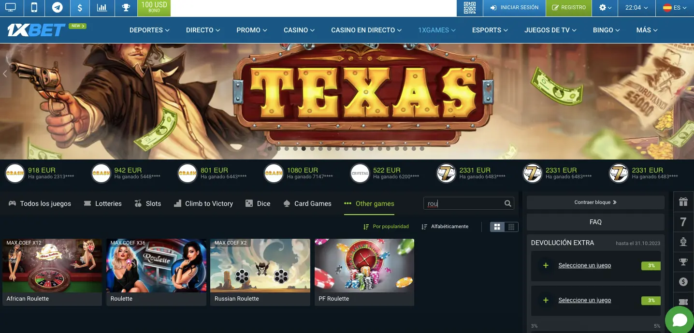This screenshot has width=694, height=333.
Task: Click the first Seleccione un juego link
Action: tap(584, 265)
